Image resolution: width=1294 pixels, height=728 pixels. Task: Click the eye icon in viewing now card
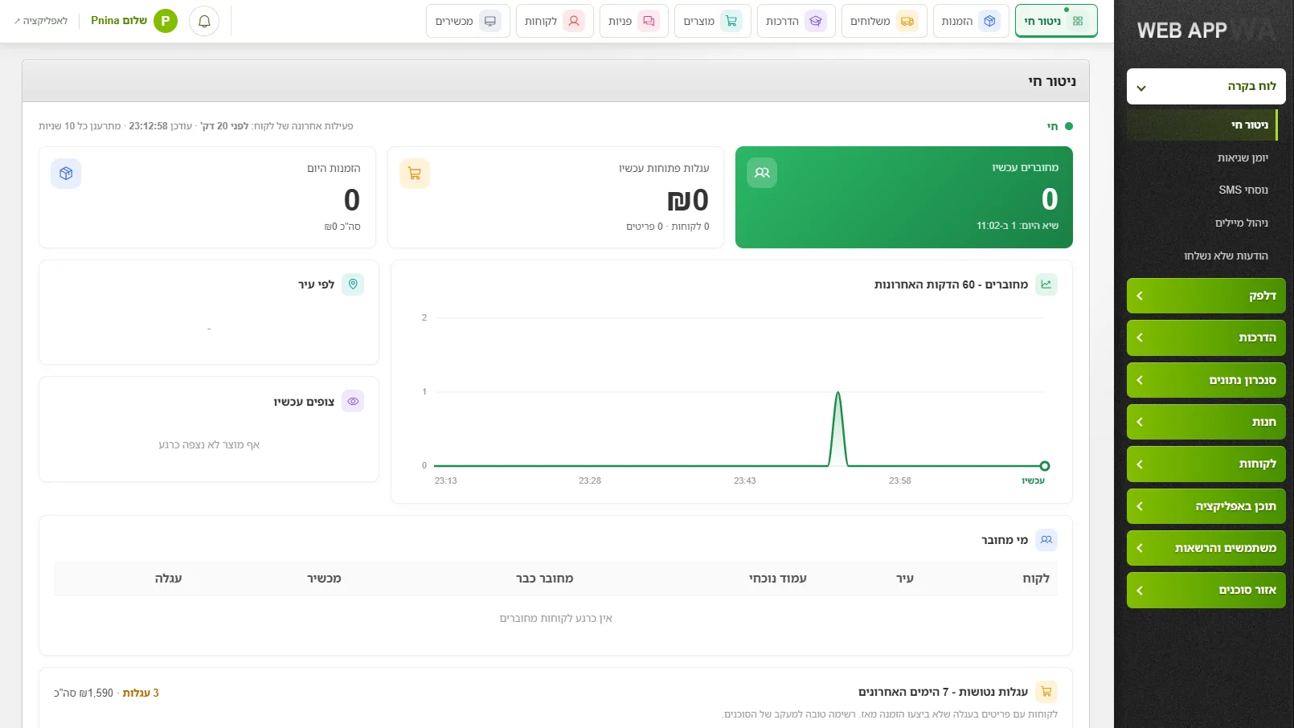[353, 401]
